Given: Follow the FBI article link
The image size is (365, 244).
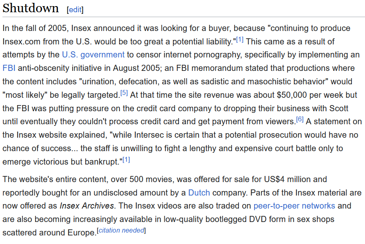Looking at the screenshot, I should pos(9,68).
